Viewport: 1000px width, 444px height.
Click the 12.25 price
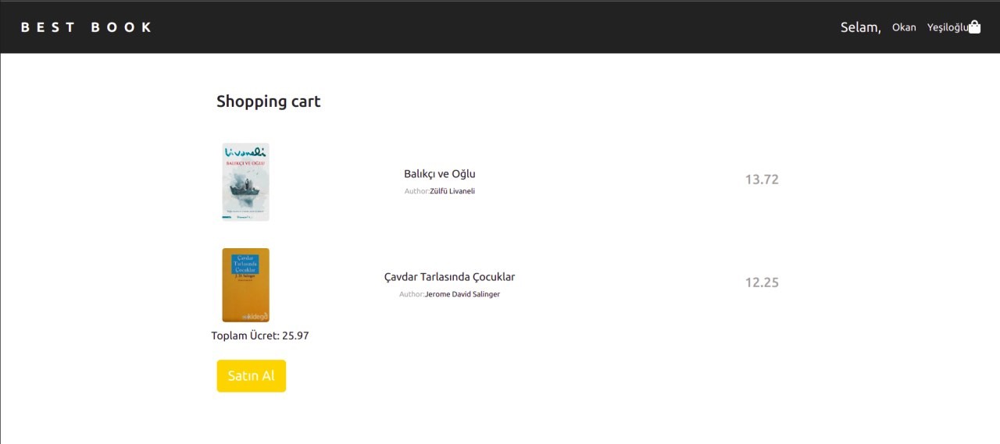point(762,282)
